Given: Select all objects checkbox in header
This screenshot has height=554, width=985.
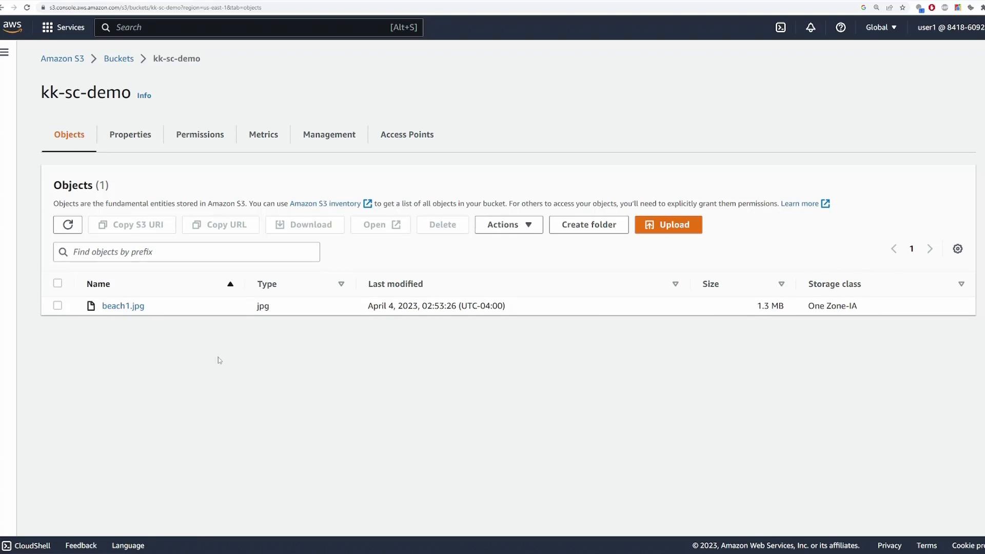Looking at the screenshot, I should 57,283.
